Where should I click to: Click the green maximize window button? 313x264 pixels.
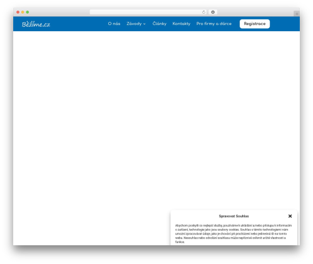click(28, 12)
